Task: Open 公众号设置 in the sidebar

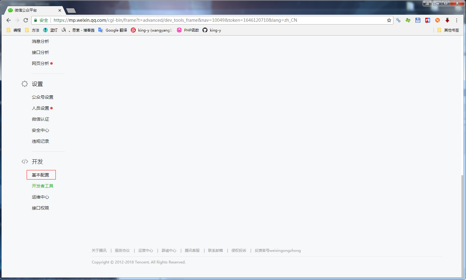Action: pos(43,97)
